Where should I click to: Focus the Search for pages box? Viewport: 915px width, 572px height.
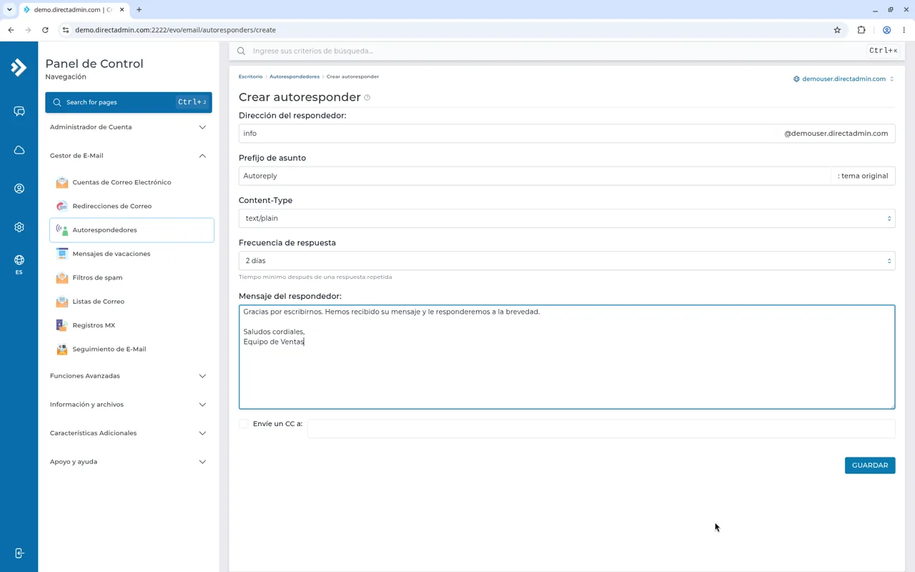click(x=129, y=102)
